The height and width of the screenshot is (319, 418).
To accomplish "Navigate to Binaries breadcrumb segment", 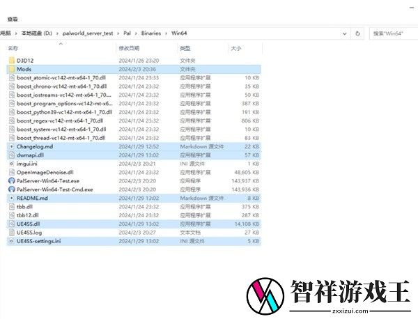I will tap(151, 33).
